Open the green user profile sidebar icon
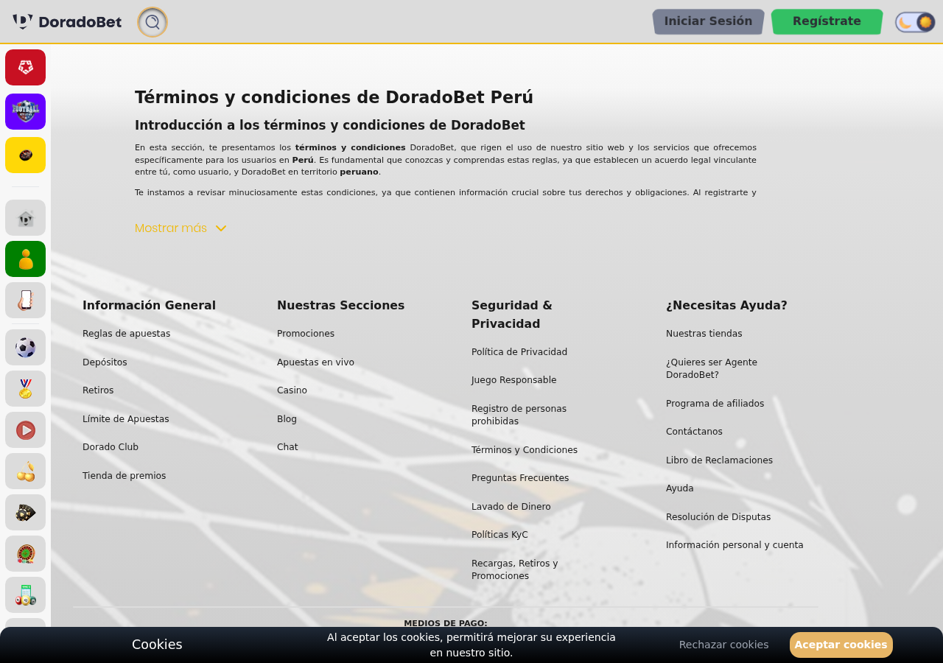943x663 pixels. (x=25, y=259)
